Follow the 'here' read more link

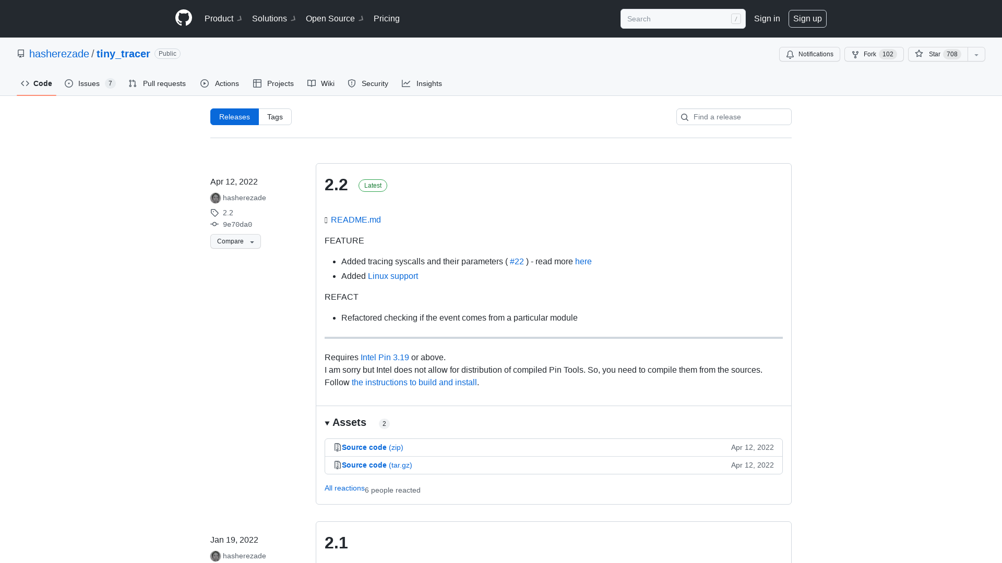coord(583,262)
